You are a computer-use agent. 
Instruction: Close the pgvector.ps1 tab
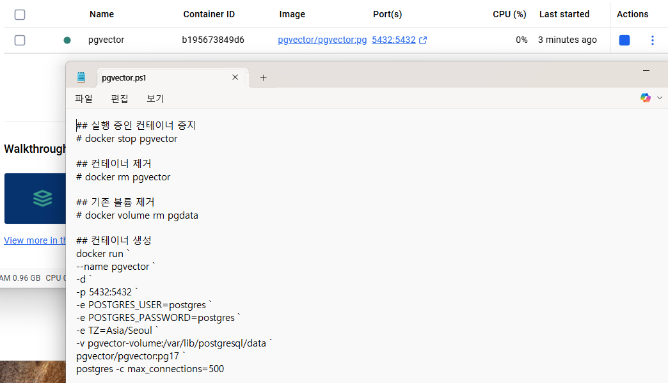tap(235, 77)
